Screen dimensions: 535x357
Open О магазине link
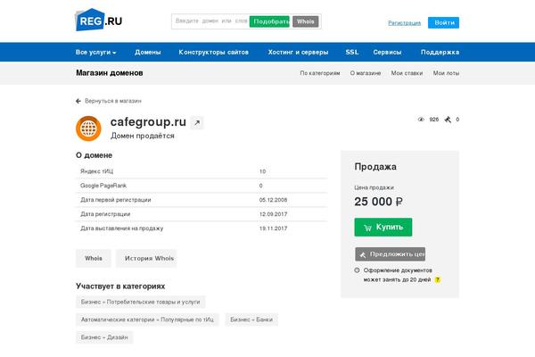point(366,73)
